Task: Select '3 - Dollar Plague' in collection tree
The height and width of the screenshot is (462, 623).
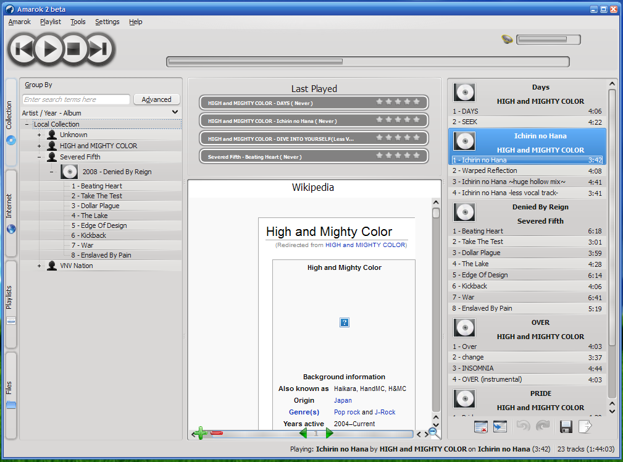Action: click(95, 206)
